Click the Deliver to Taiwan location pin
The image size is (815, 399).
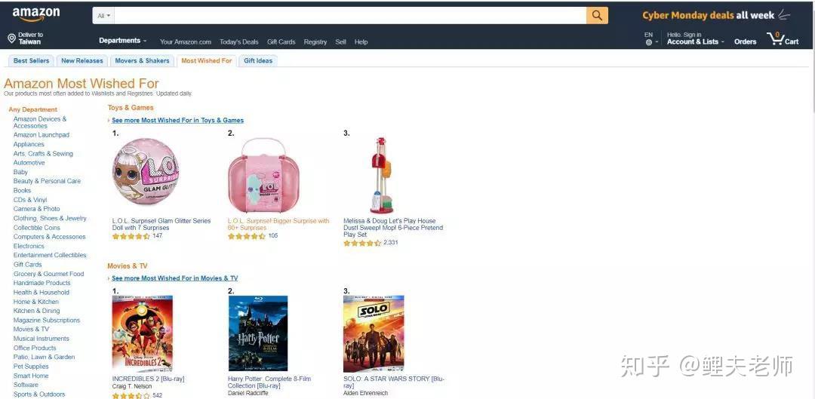11,38
